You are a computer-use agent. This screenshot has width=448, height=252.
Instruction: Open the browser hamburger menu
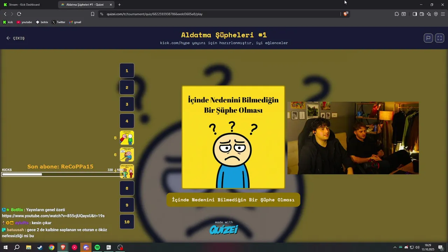pyautogui.click(x=443, y=14)
